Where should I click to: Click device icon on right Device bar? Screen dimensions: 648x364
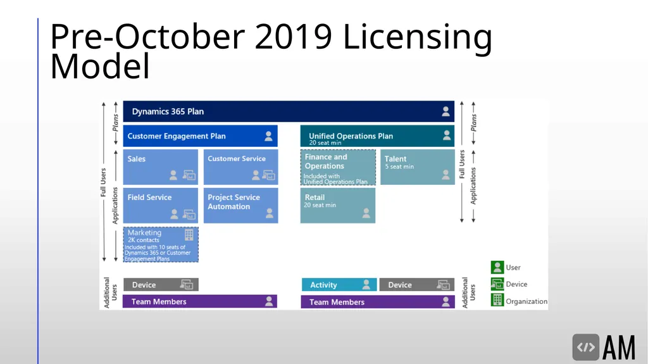(x=443, y=285)
